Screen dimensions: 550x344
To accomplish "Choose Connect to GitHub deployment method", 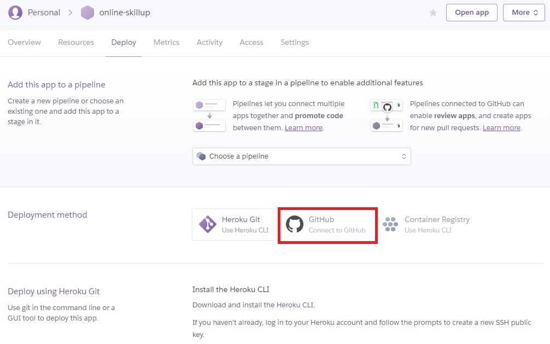I will (327, 225).
